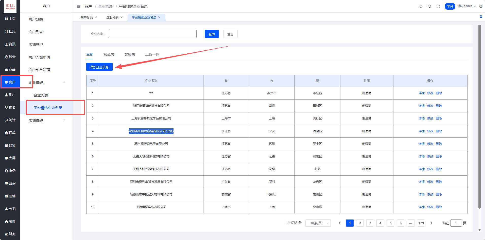Click 删除 for row 1 wz
Viewport: 485px width, 240px height.
click(x=439, y=93)
